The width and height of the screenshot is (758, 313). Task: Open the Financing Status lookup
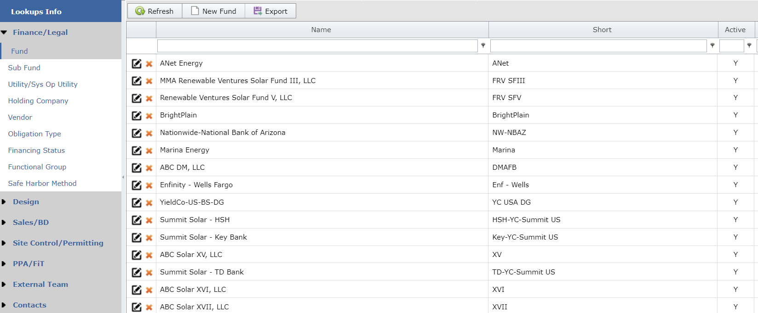[36, 151]
